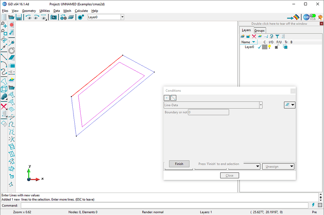Select the Zoom frame tool
Image resolution: width=324 pixels, height=215 pixels.
pyautogui.click(x=4, y=32)
